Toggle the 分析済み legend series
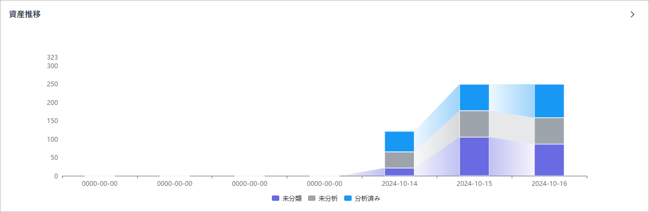 [x=362, y=198]
